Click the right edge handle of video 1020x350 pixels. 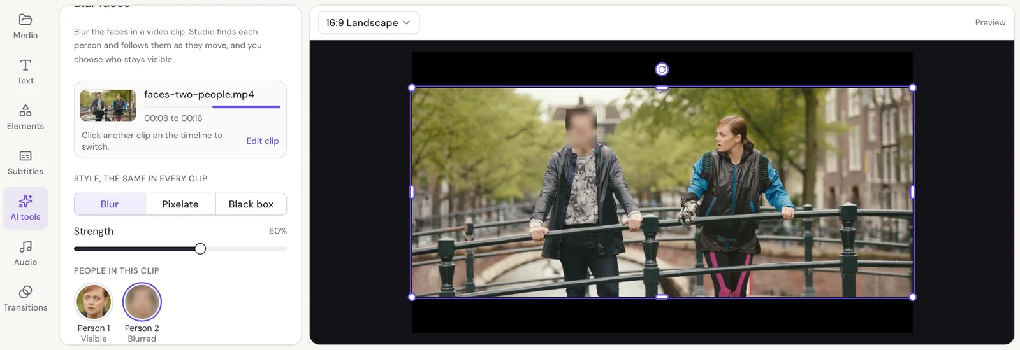(x=913, y=192)
